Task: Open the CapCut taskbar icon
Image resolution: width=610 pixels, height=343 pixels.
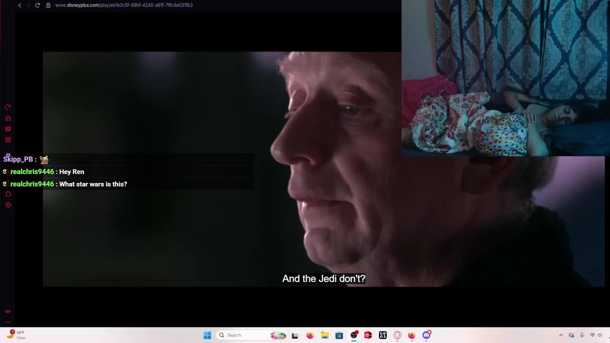Action: click(383, 335)
